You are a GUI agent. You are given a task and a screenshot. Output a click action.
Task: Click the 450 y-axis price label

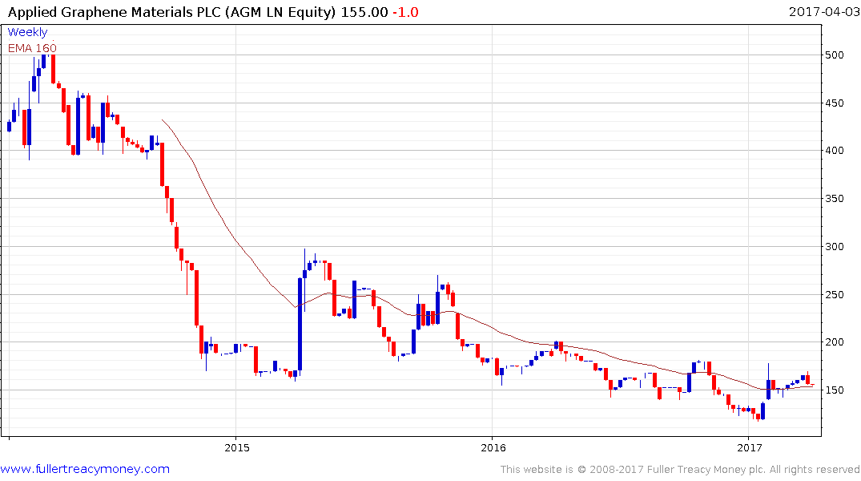[x=835, y=103]
